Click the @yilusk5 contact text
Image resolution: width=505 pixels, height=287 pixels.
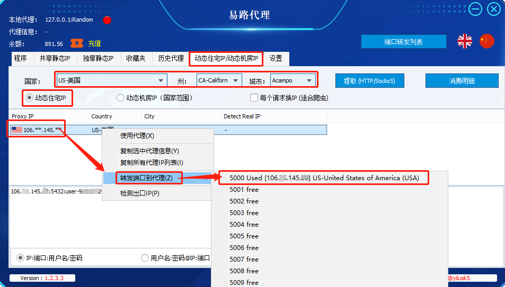458,278
